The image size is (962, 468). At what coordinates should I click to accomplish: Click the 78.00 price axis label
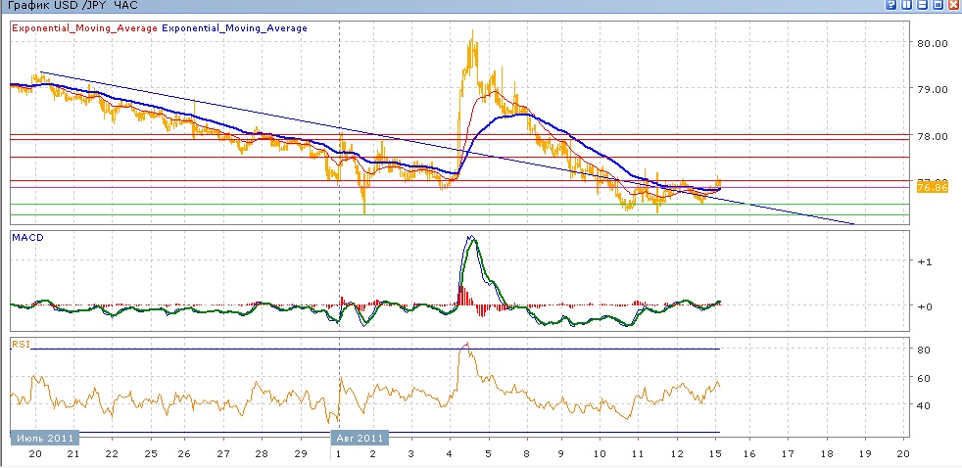click(x=930, y=136)
